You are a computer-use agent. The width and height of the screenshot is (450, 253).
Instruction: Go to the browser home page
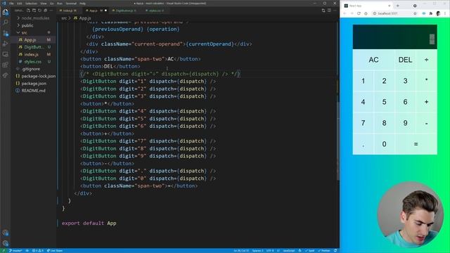pyautogui.click(x=366, y=13)
